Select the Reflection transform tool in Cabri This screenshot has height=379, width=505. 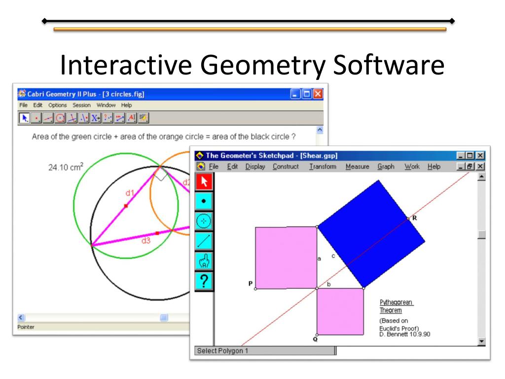[x=84, y=118]
